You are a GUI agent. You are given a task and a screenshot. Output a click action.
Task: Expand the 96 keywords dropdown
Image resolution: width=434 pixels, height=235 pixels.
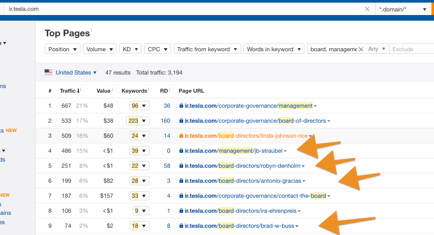coord(139,106)
